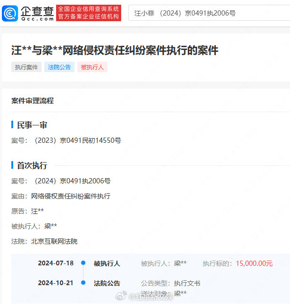Click the blue timeline dot for 2024-07-18
290x304 pixels.
pos(83,263)
